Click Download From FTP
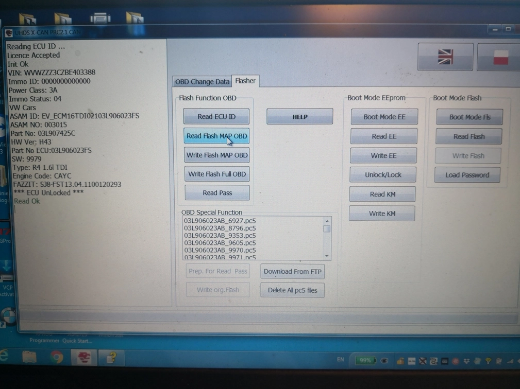This screenshot has height=389, width=520. click(x=293, y=272)
